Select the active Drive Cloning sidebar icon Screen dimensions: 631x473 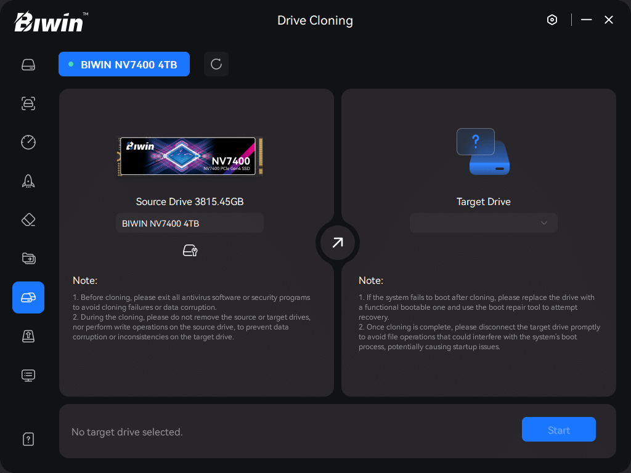[x=28, y=297]
